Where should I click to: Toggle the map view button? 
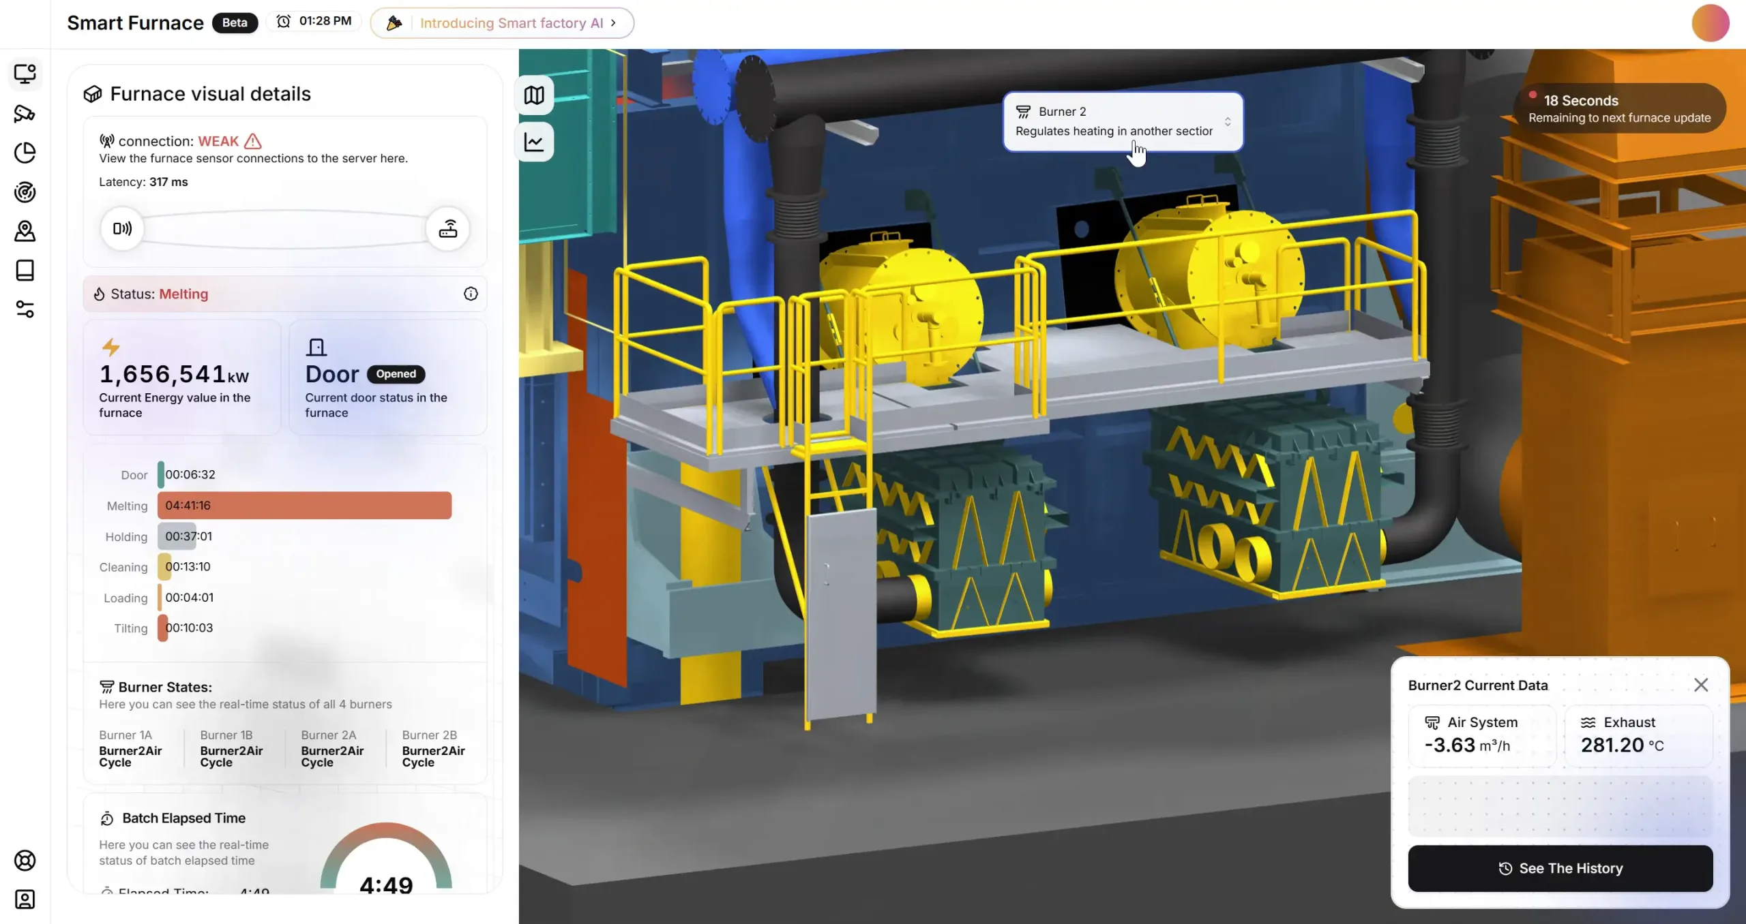pyautogui.click(x=534, y=95)
